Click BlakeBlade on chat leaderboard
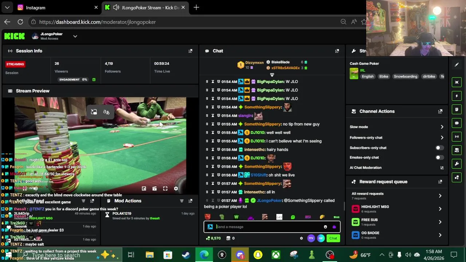 [280, 62]
